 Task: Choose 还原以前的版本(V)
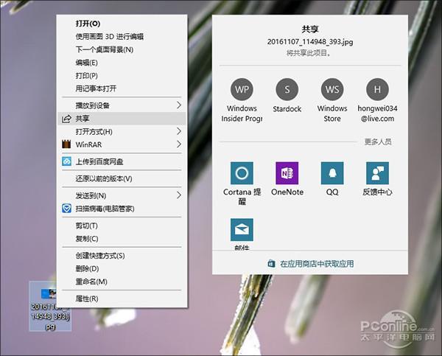tap(122, 178)
